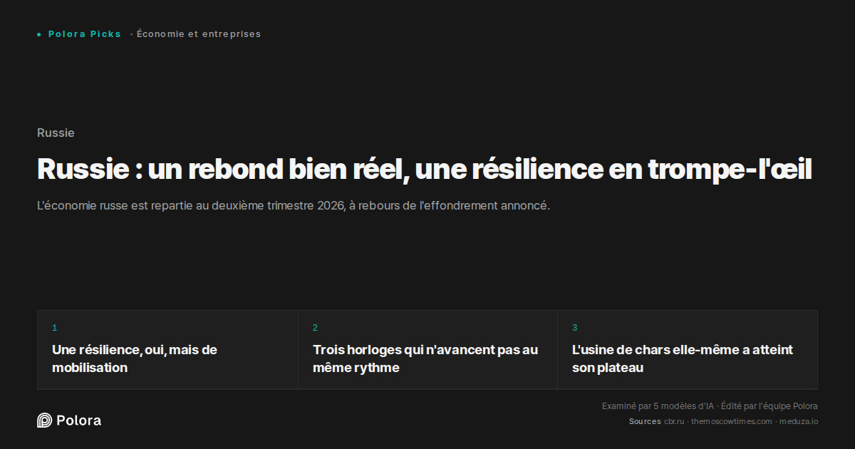Click the Polora brand name in footer
The width and height of the screenshot is (855, 449).
78,420
